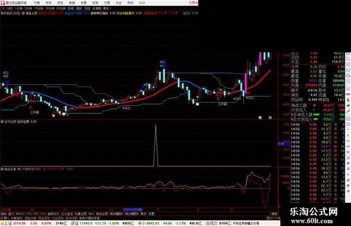Open the 设置 indicator settings
Screen dimensions: 351x226
(x=151, y=214)
